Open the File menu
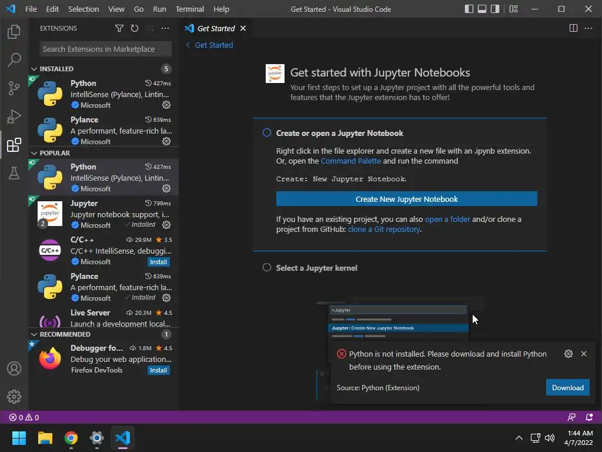The width and height of the screenshot is (602, 452). (31, 9)
